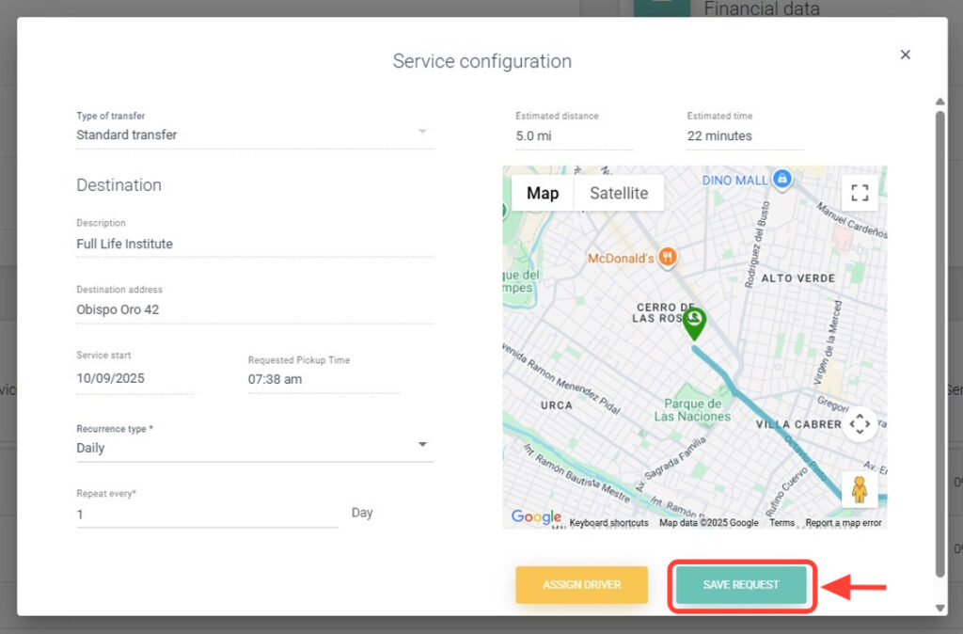
Task: Click the McDonald's restaurant marker
Action: coord(668,257)
